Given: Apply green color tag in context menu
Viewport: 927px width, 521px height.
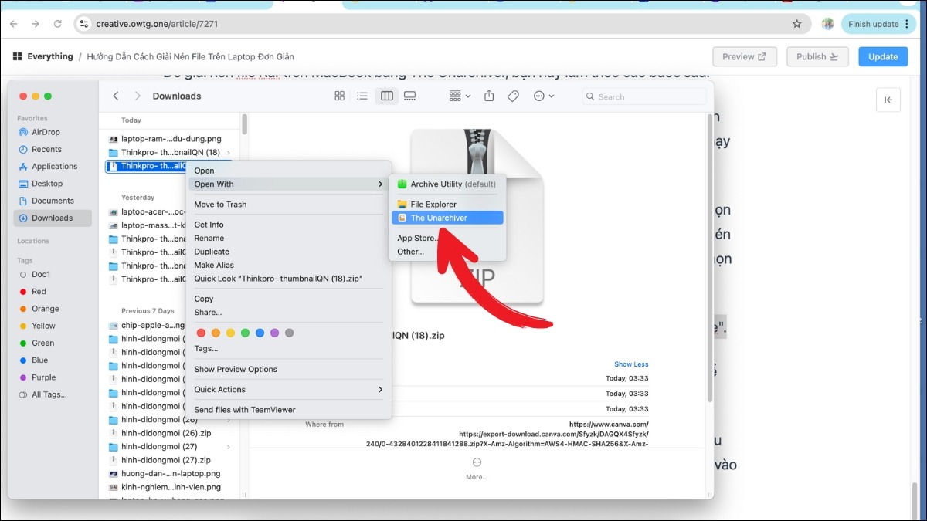Looking at the screenshot, I should pyautogui.click(x=245, y=333).
